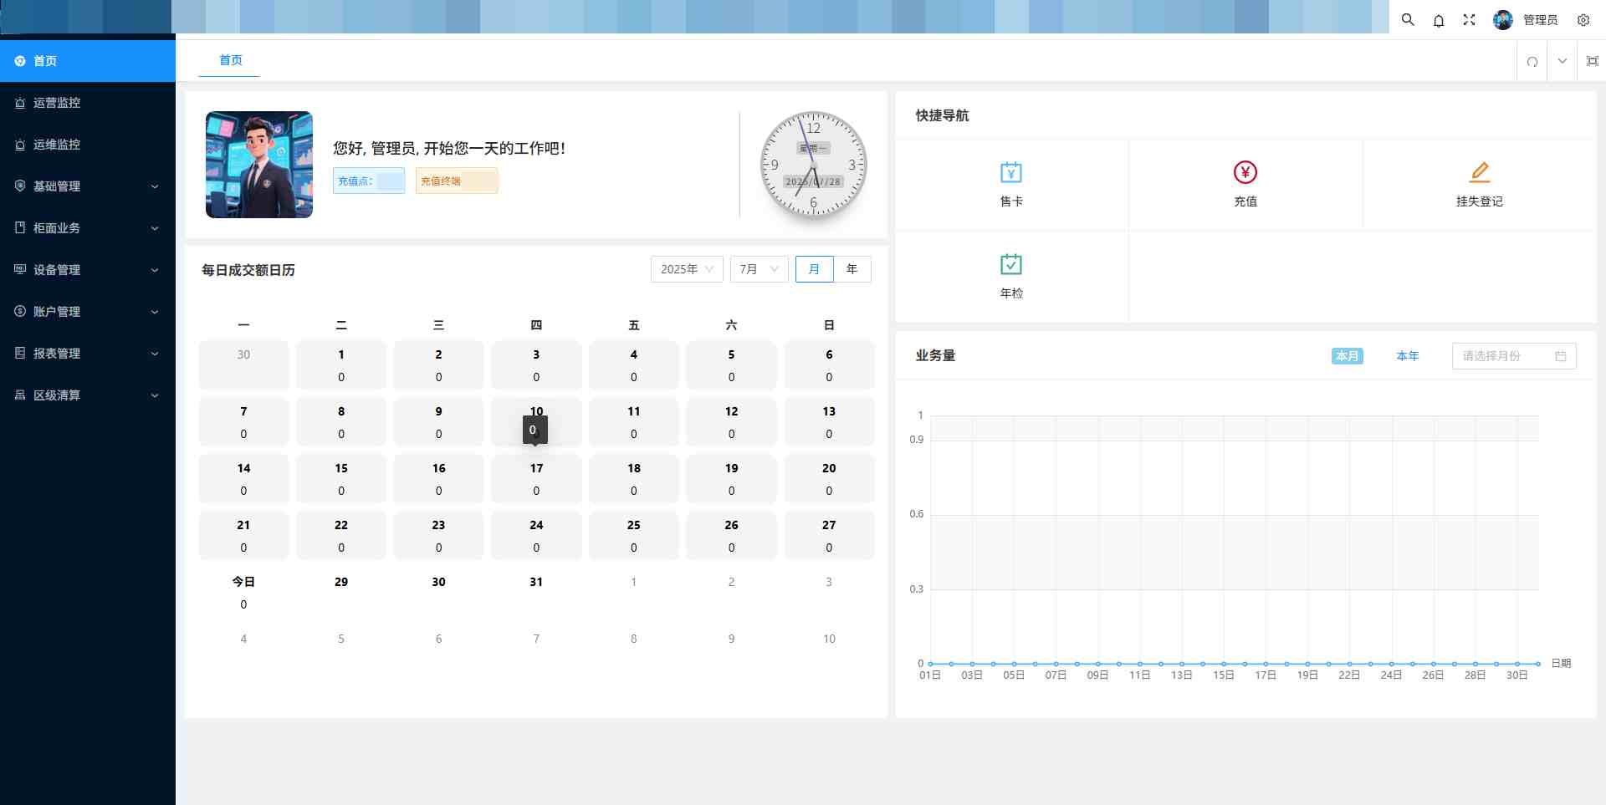The height and width of the screenshot is (805, 1606).
Task: Click the 报表管理 sidebar icon
Action: coord(20,353)
